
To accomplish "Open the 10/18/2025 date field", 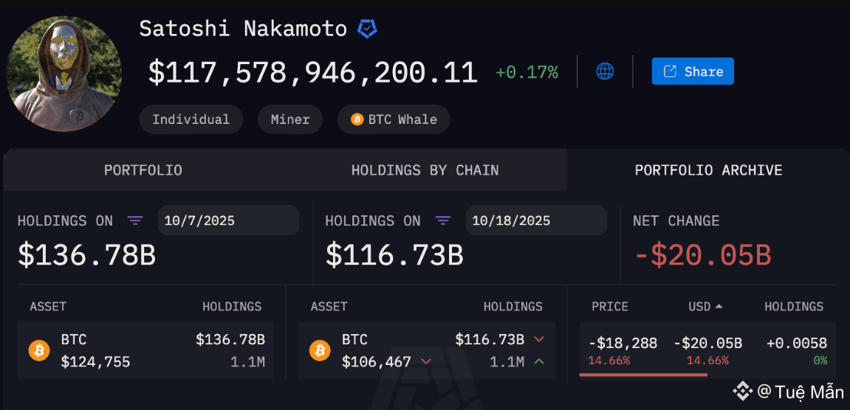I will click(x=535, y=220).
